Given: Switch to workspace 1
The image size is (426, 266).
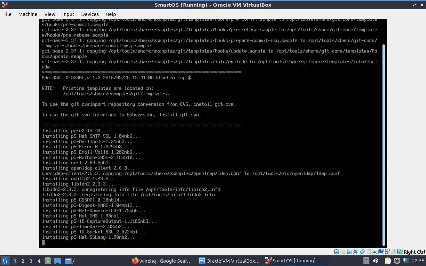Looking at the screenshot, I should [x=15, y=261].
